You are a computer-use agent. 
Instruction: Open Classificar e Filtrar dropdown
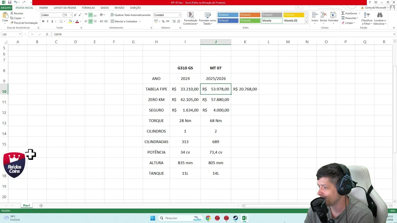coord(367,19)
